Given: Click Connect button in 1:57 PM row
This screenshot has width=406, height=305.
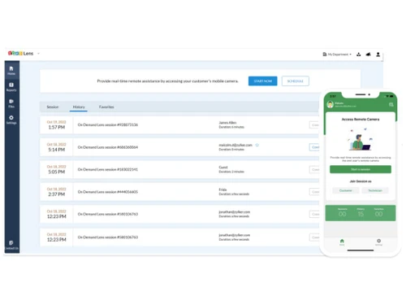Looking at the screenshot, I should [314, 125].
